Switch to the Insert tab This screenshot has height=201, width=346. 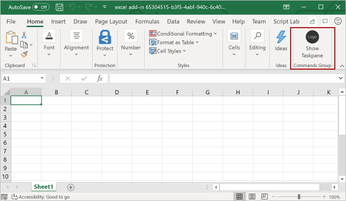(x=58, y=21)
